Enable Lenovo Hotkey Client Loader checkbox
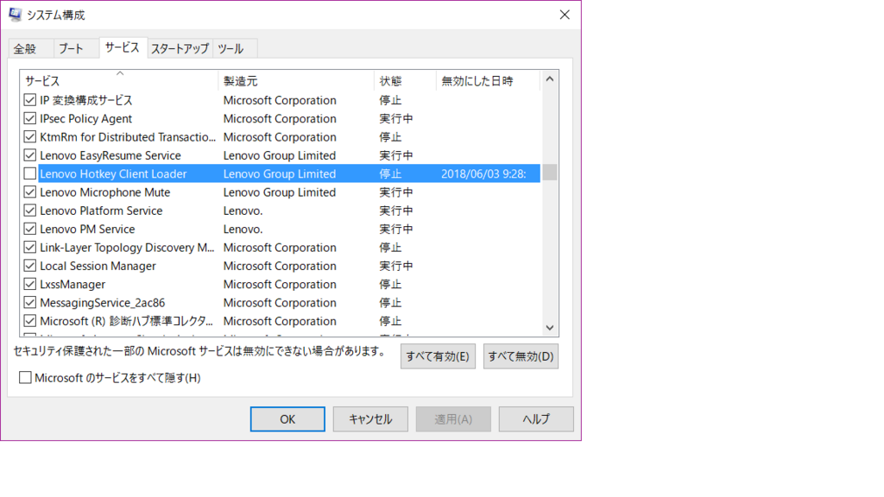 tap(30, 173)
